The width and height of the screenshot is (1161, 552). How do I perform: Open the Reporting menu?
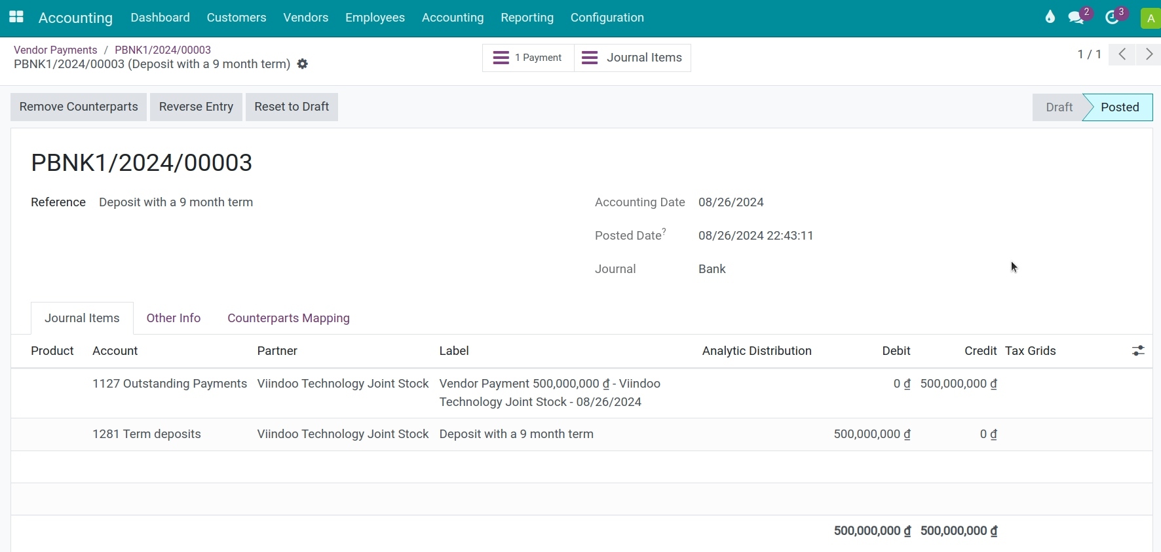[527, 18]
